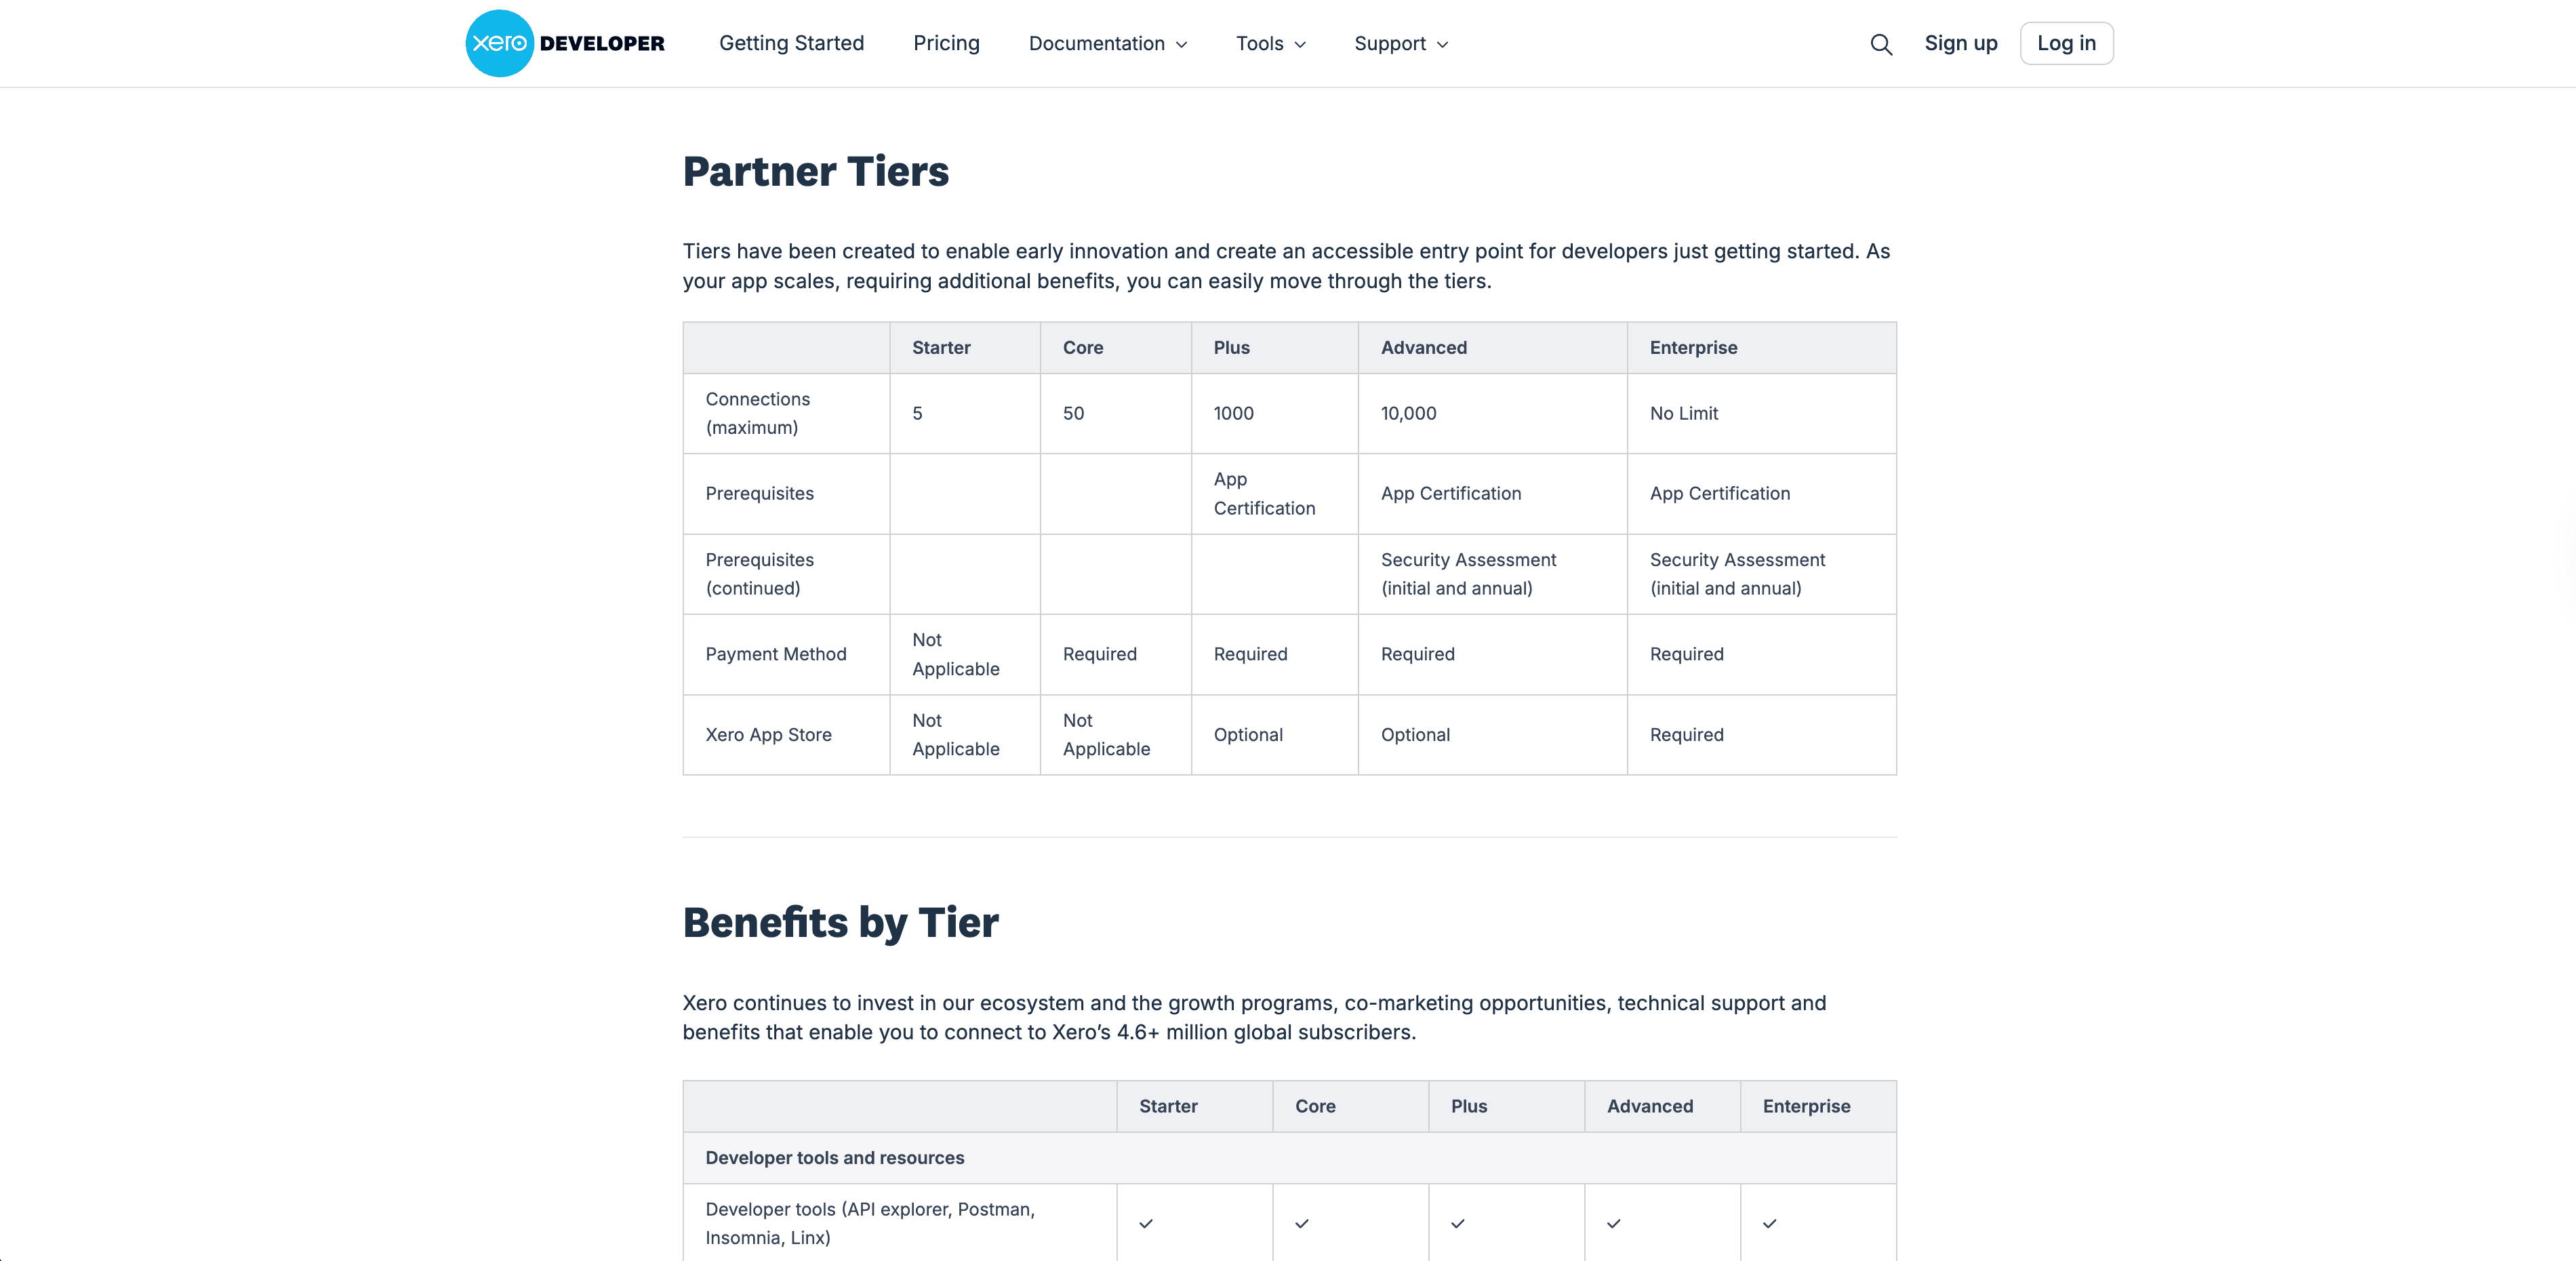Click the Log in button
Image resolution: width=2576 pixels, height=1261 pixels.
point(2066,43)
